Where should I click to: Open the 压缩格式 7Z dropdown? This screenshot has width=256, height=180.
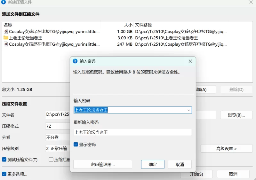pos(58,126)
